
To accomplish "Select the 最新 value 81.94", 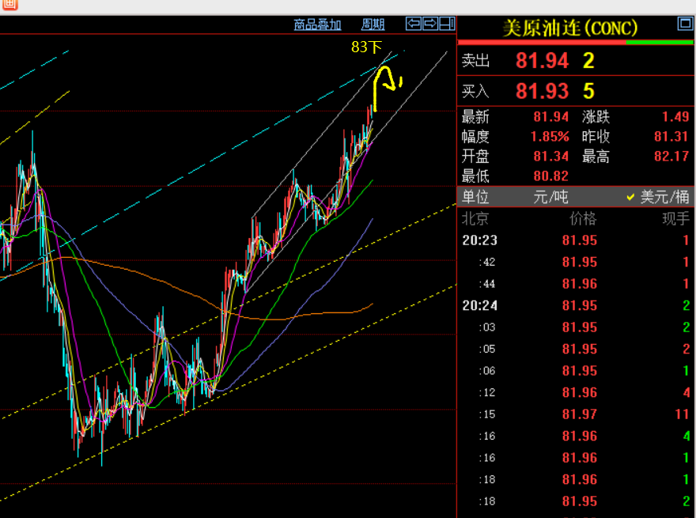I will tap(550, 117).
